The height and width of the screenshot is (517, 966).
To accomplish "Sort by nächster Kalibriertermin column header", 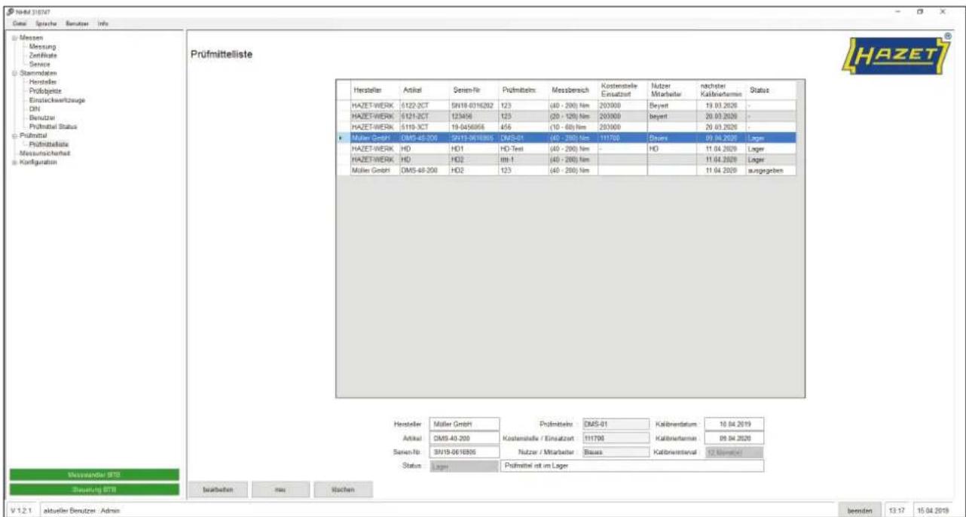I will pos(720,90).
